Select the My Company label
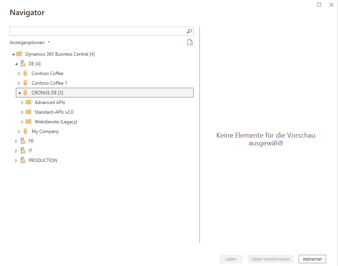The width and height of the screenshot is (338, 266). pyautogui.click(x=45, y=131)
